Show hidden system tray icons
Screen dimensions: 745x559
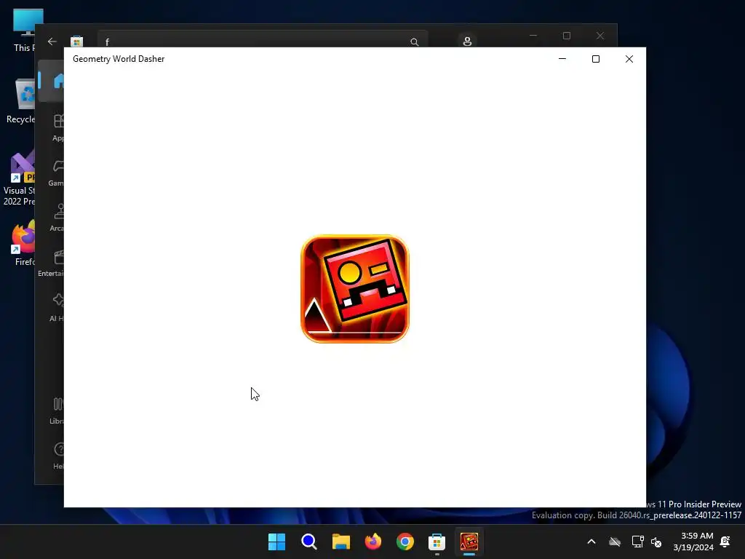point(591,542)
